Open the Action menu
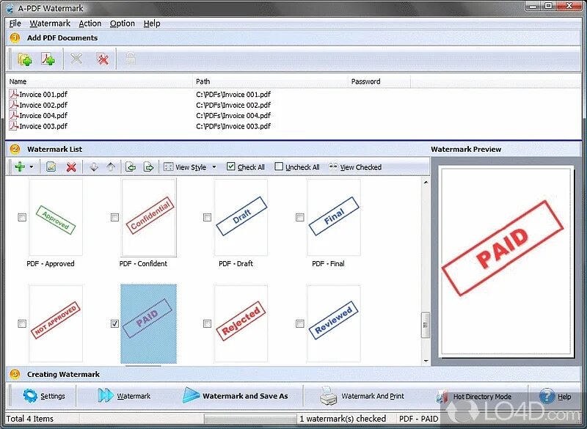This screenshot has height=429, width=587. click(x=90, y=23)
